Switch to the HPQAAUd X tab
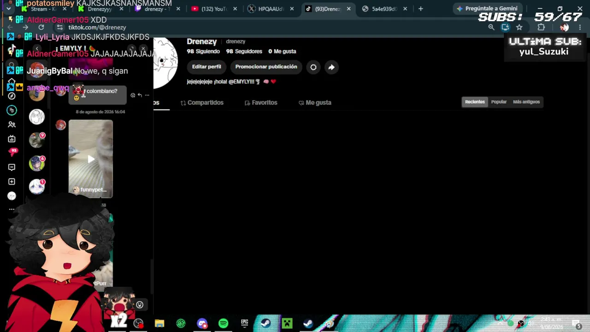 [x=271, y=9]
